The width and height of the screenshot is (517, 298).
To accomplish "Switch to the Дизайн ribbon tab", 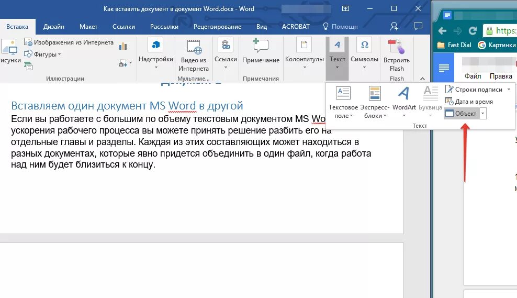I will pyautogui.click(x=54, y=27).
